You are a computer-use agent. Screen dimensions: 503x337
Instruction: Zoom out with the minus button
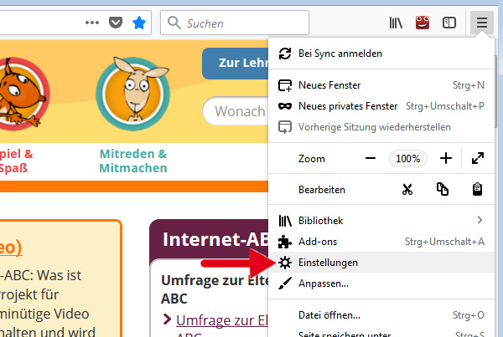[x=371, y=158]
